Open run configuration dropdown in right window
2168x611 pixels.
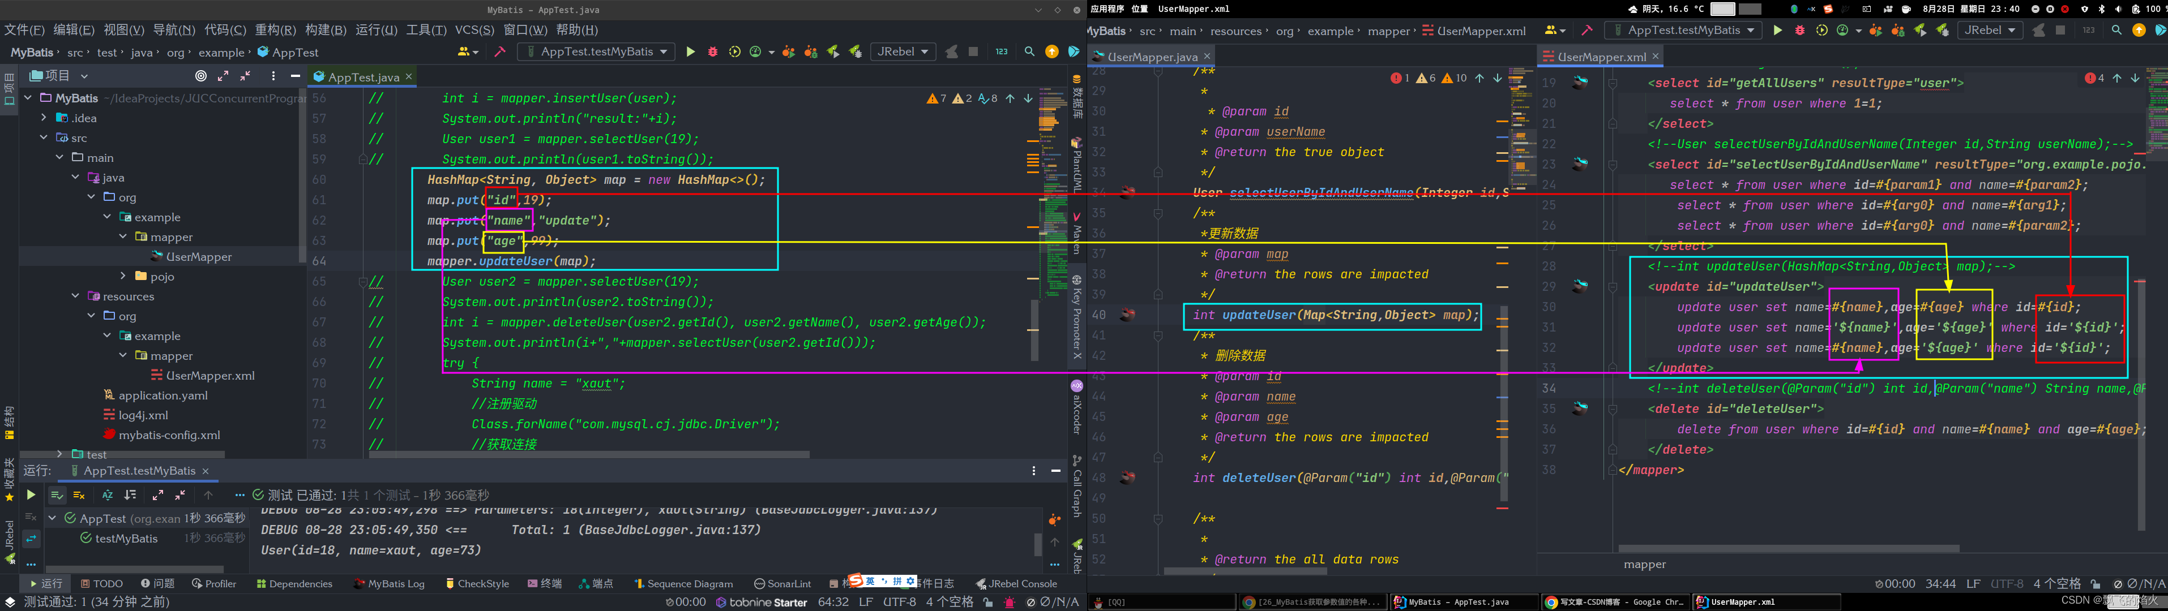click(x=1683, y=30)
